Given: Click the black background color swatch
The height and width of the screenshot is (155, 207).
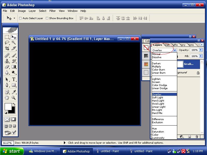Looking at the screenshot, I should (x=12, y=110).
